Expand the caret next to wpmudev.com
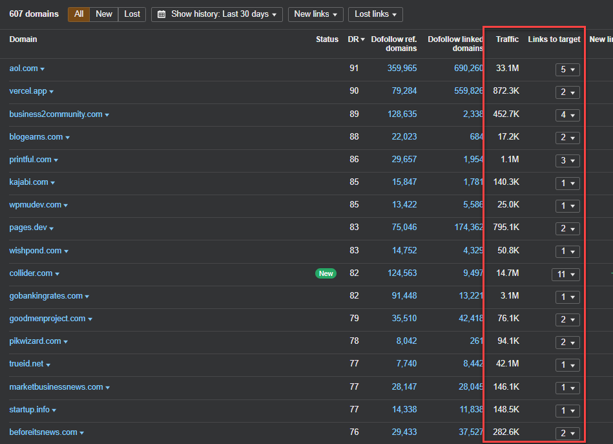613x444 pixels. (x=66, y=206)
